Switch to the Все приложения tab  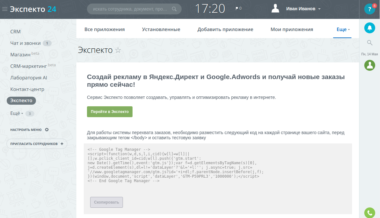point(104,29)
